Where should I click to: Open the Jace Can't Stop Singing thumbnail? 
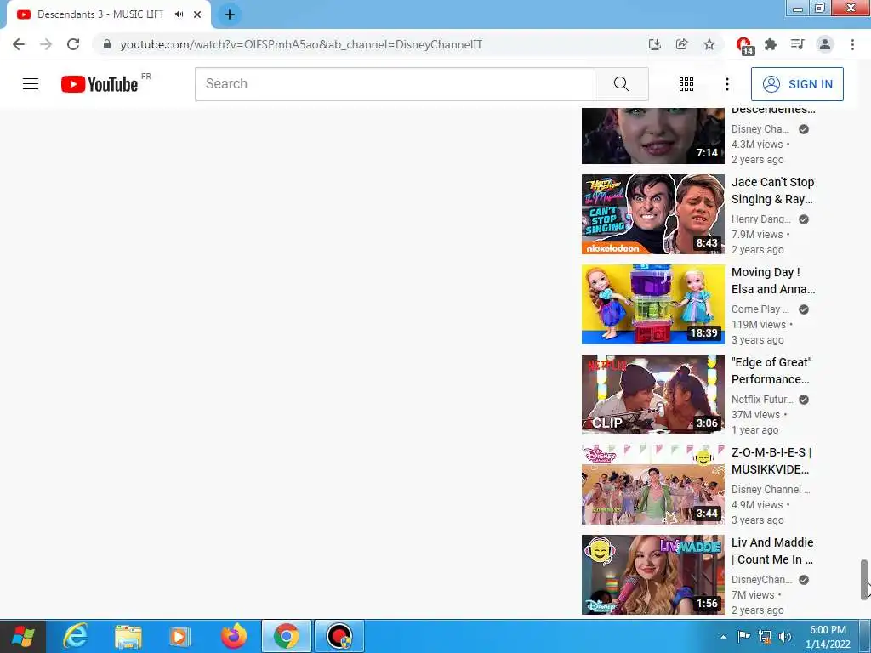click(x=652, y=213)
